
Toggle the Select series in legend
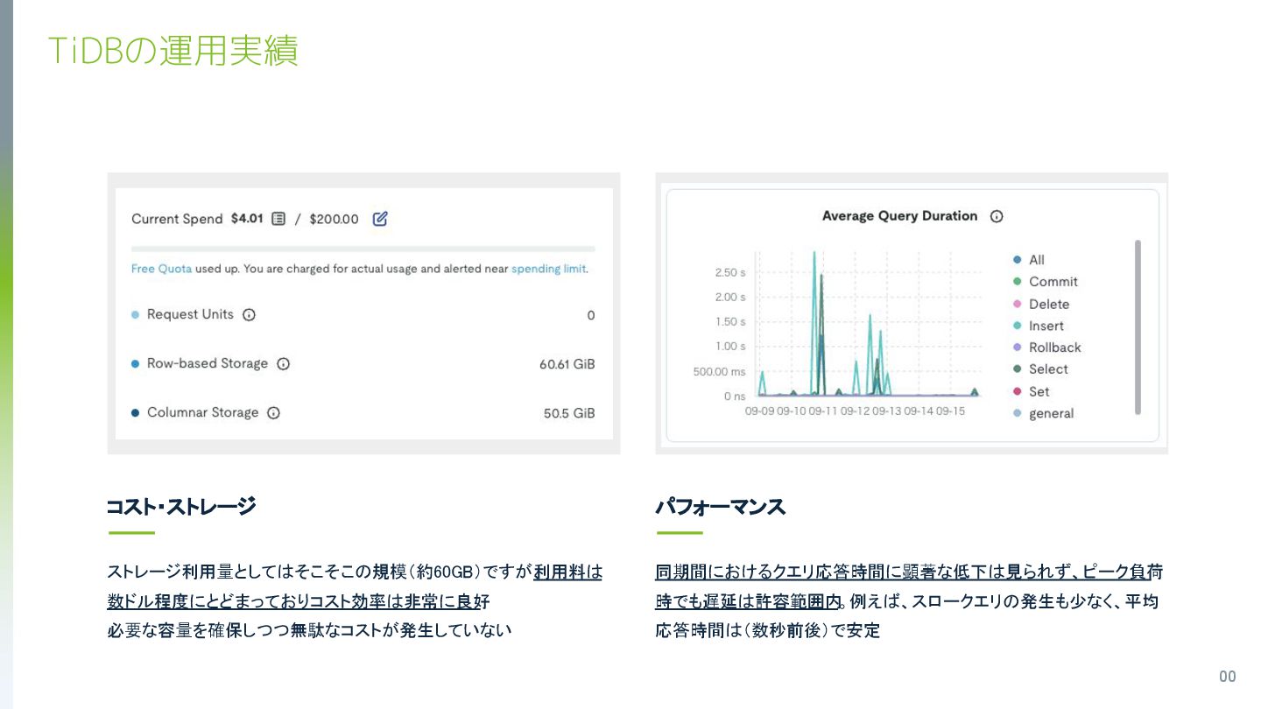(1040, 369)
